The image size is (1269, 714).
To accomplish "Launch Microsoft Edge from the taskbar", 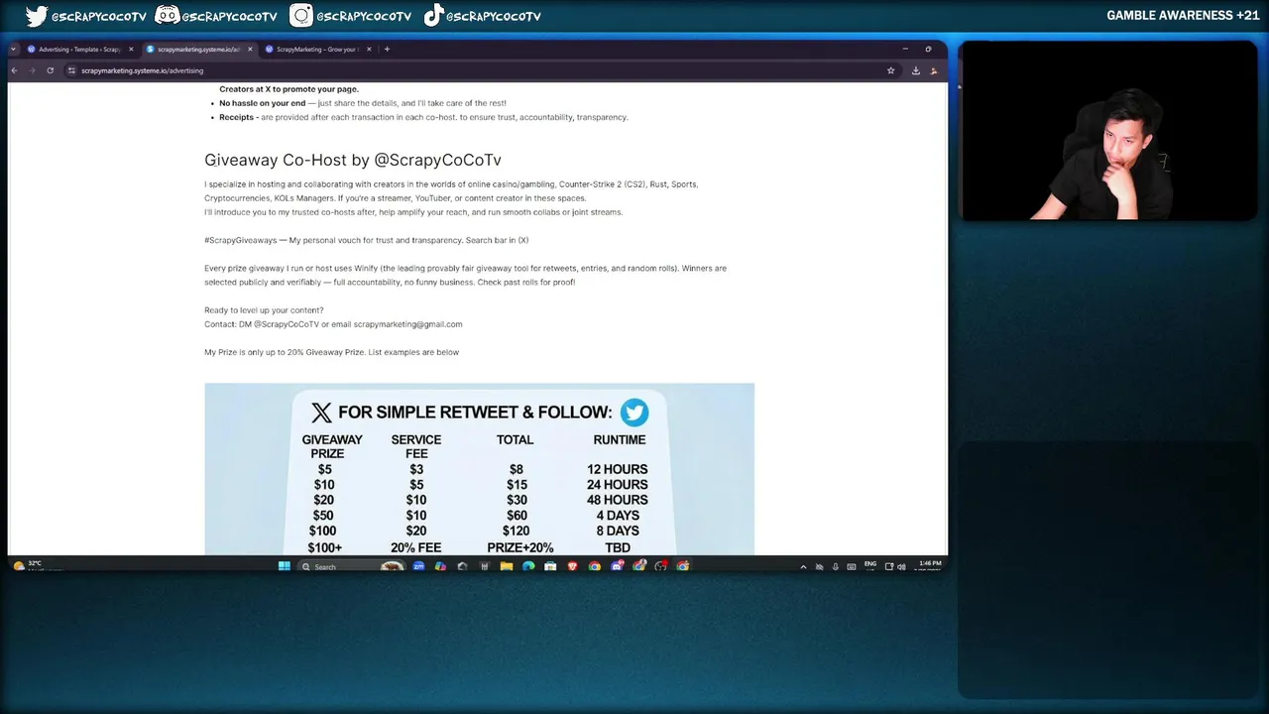I will click(x=528, y=566).
